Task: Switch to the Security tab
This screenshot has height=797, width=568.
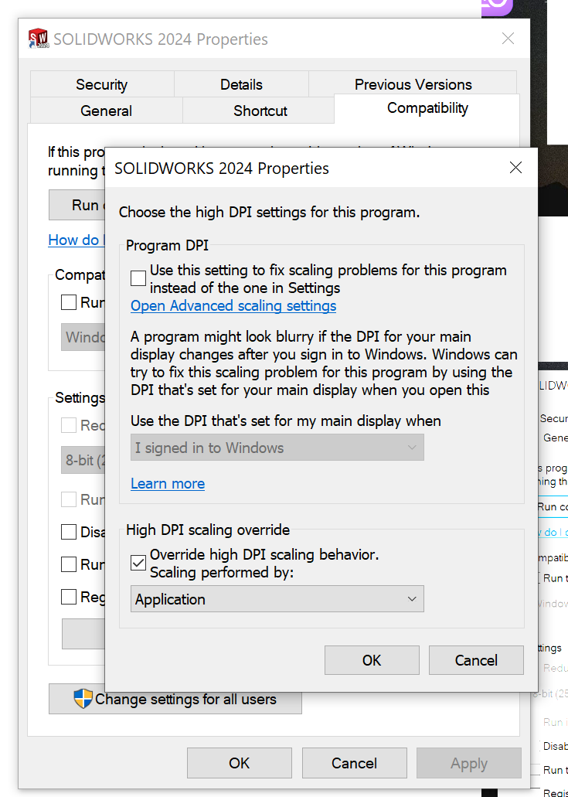Action: 101,85
